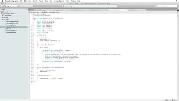Image resolution: width=179 pixels, height=101 pixels.
Task: Open the Search menu
Action: point(35,1)
